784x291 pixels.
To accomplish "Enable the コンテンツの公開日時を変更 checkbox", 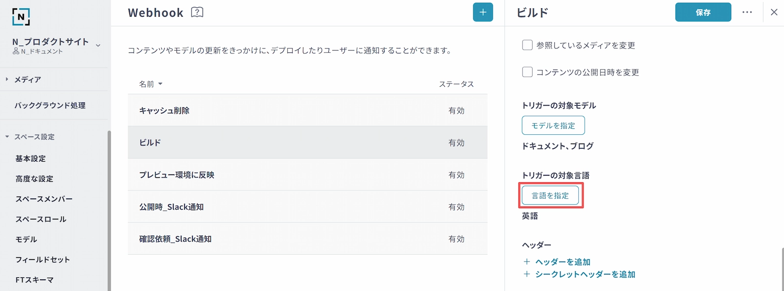I will 527,72.
